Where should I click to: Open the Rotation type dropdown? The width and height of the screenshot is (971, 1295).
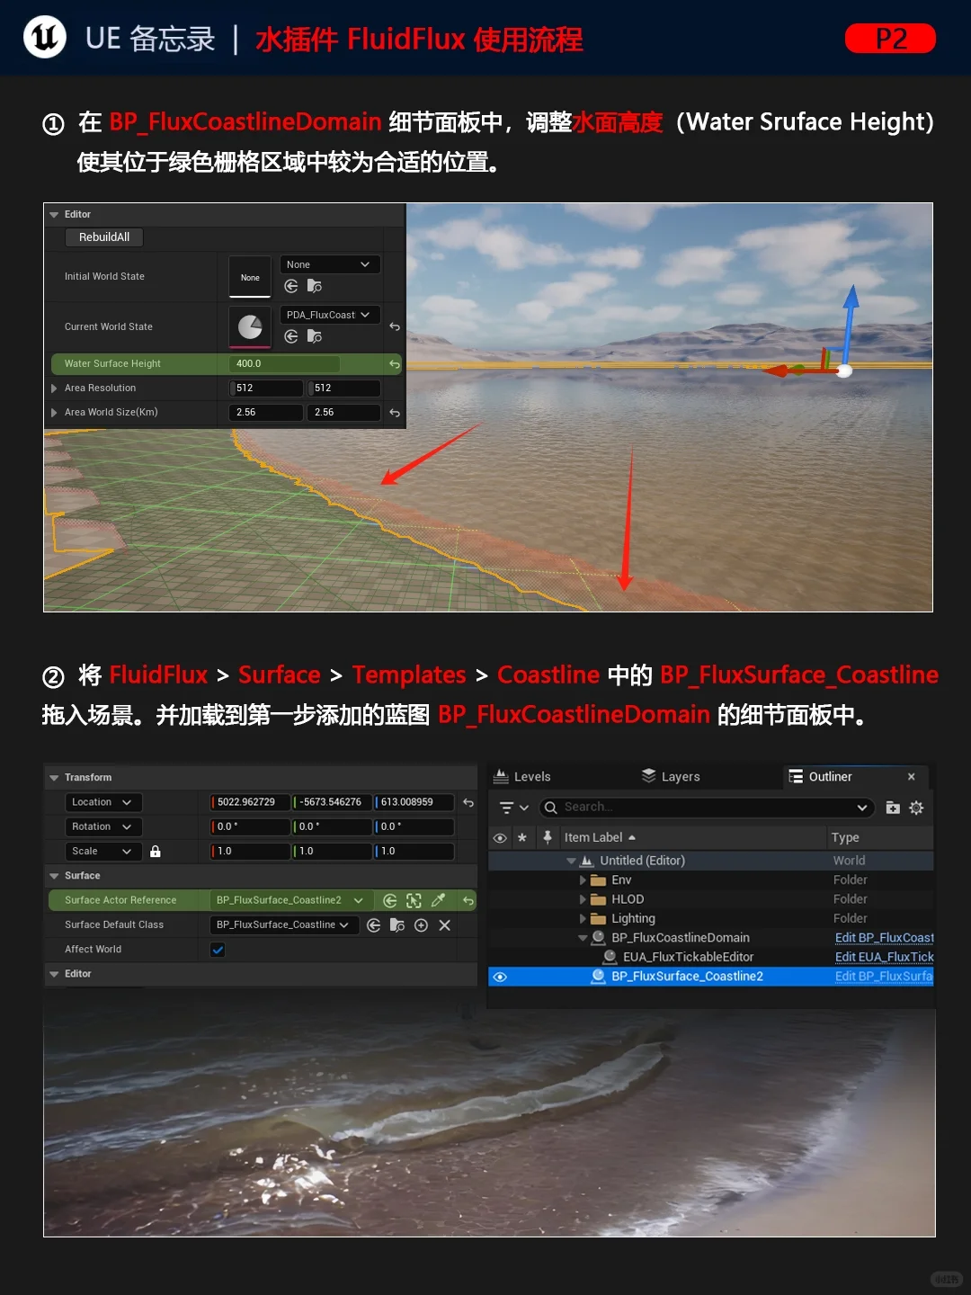(103, 826)
